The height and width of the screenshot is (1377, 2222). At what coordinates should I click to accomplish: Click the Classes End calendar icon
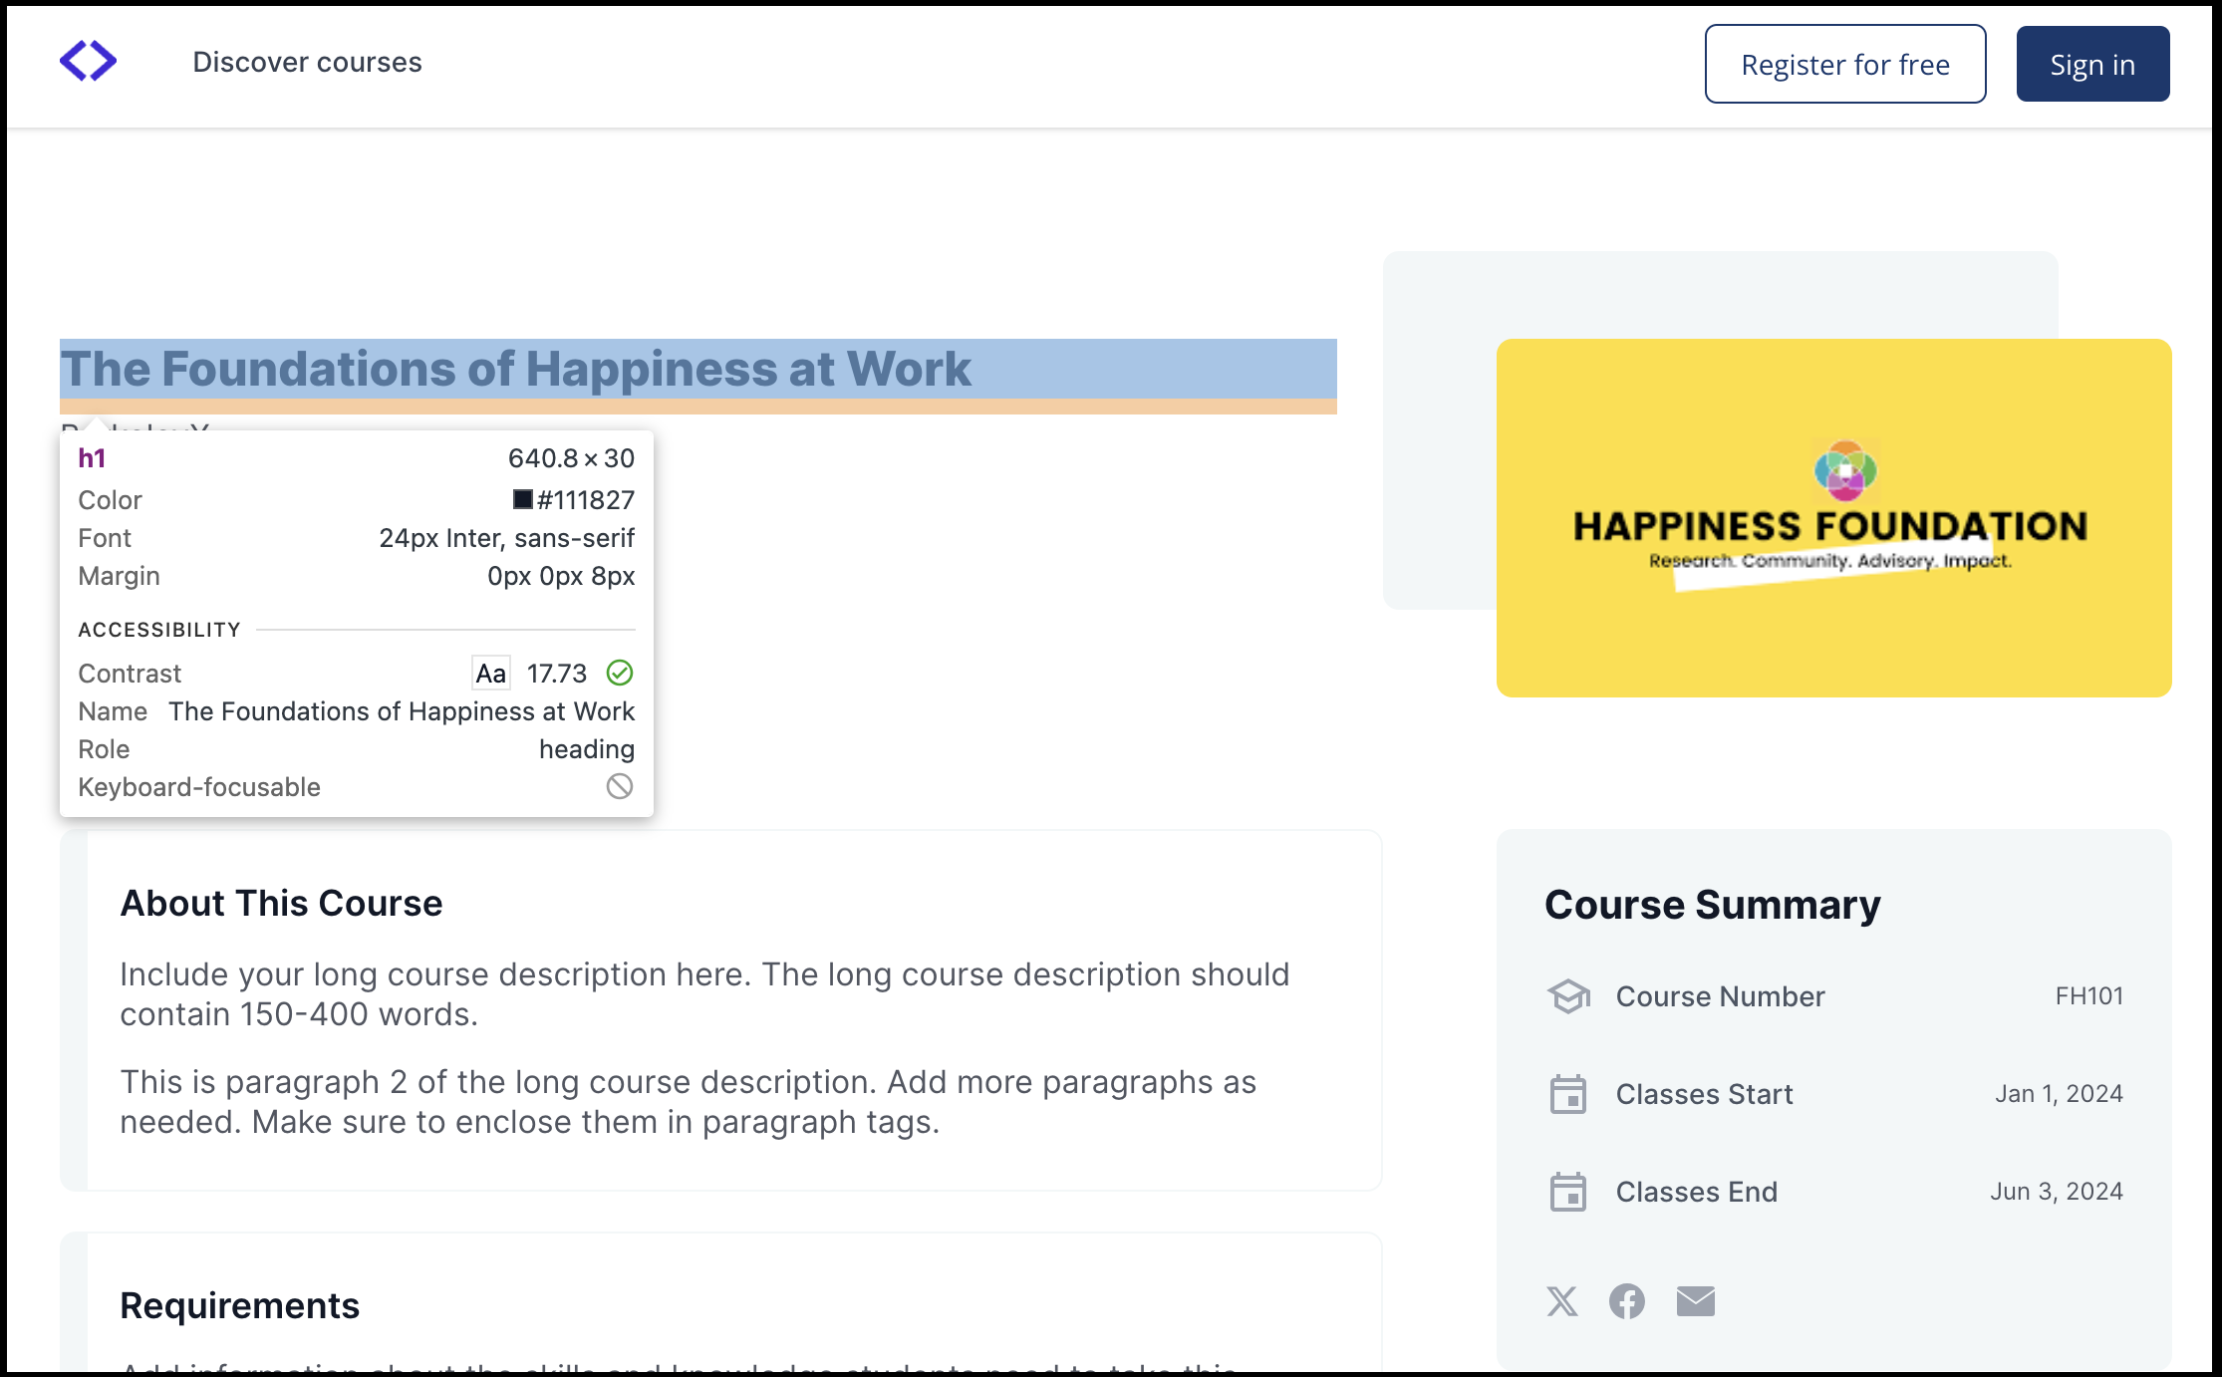click(x=1568, y=1192)
